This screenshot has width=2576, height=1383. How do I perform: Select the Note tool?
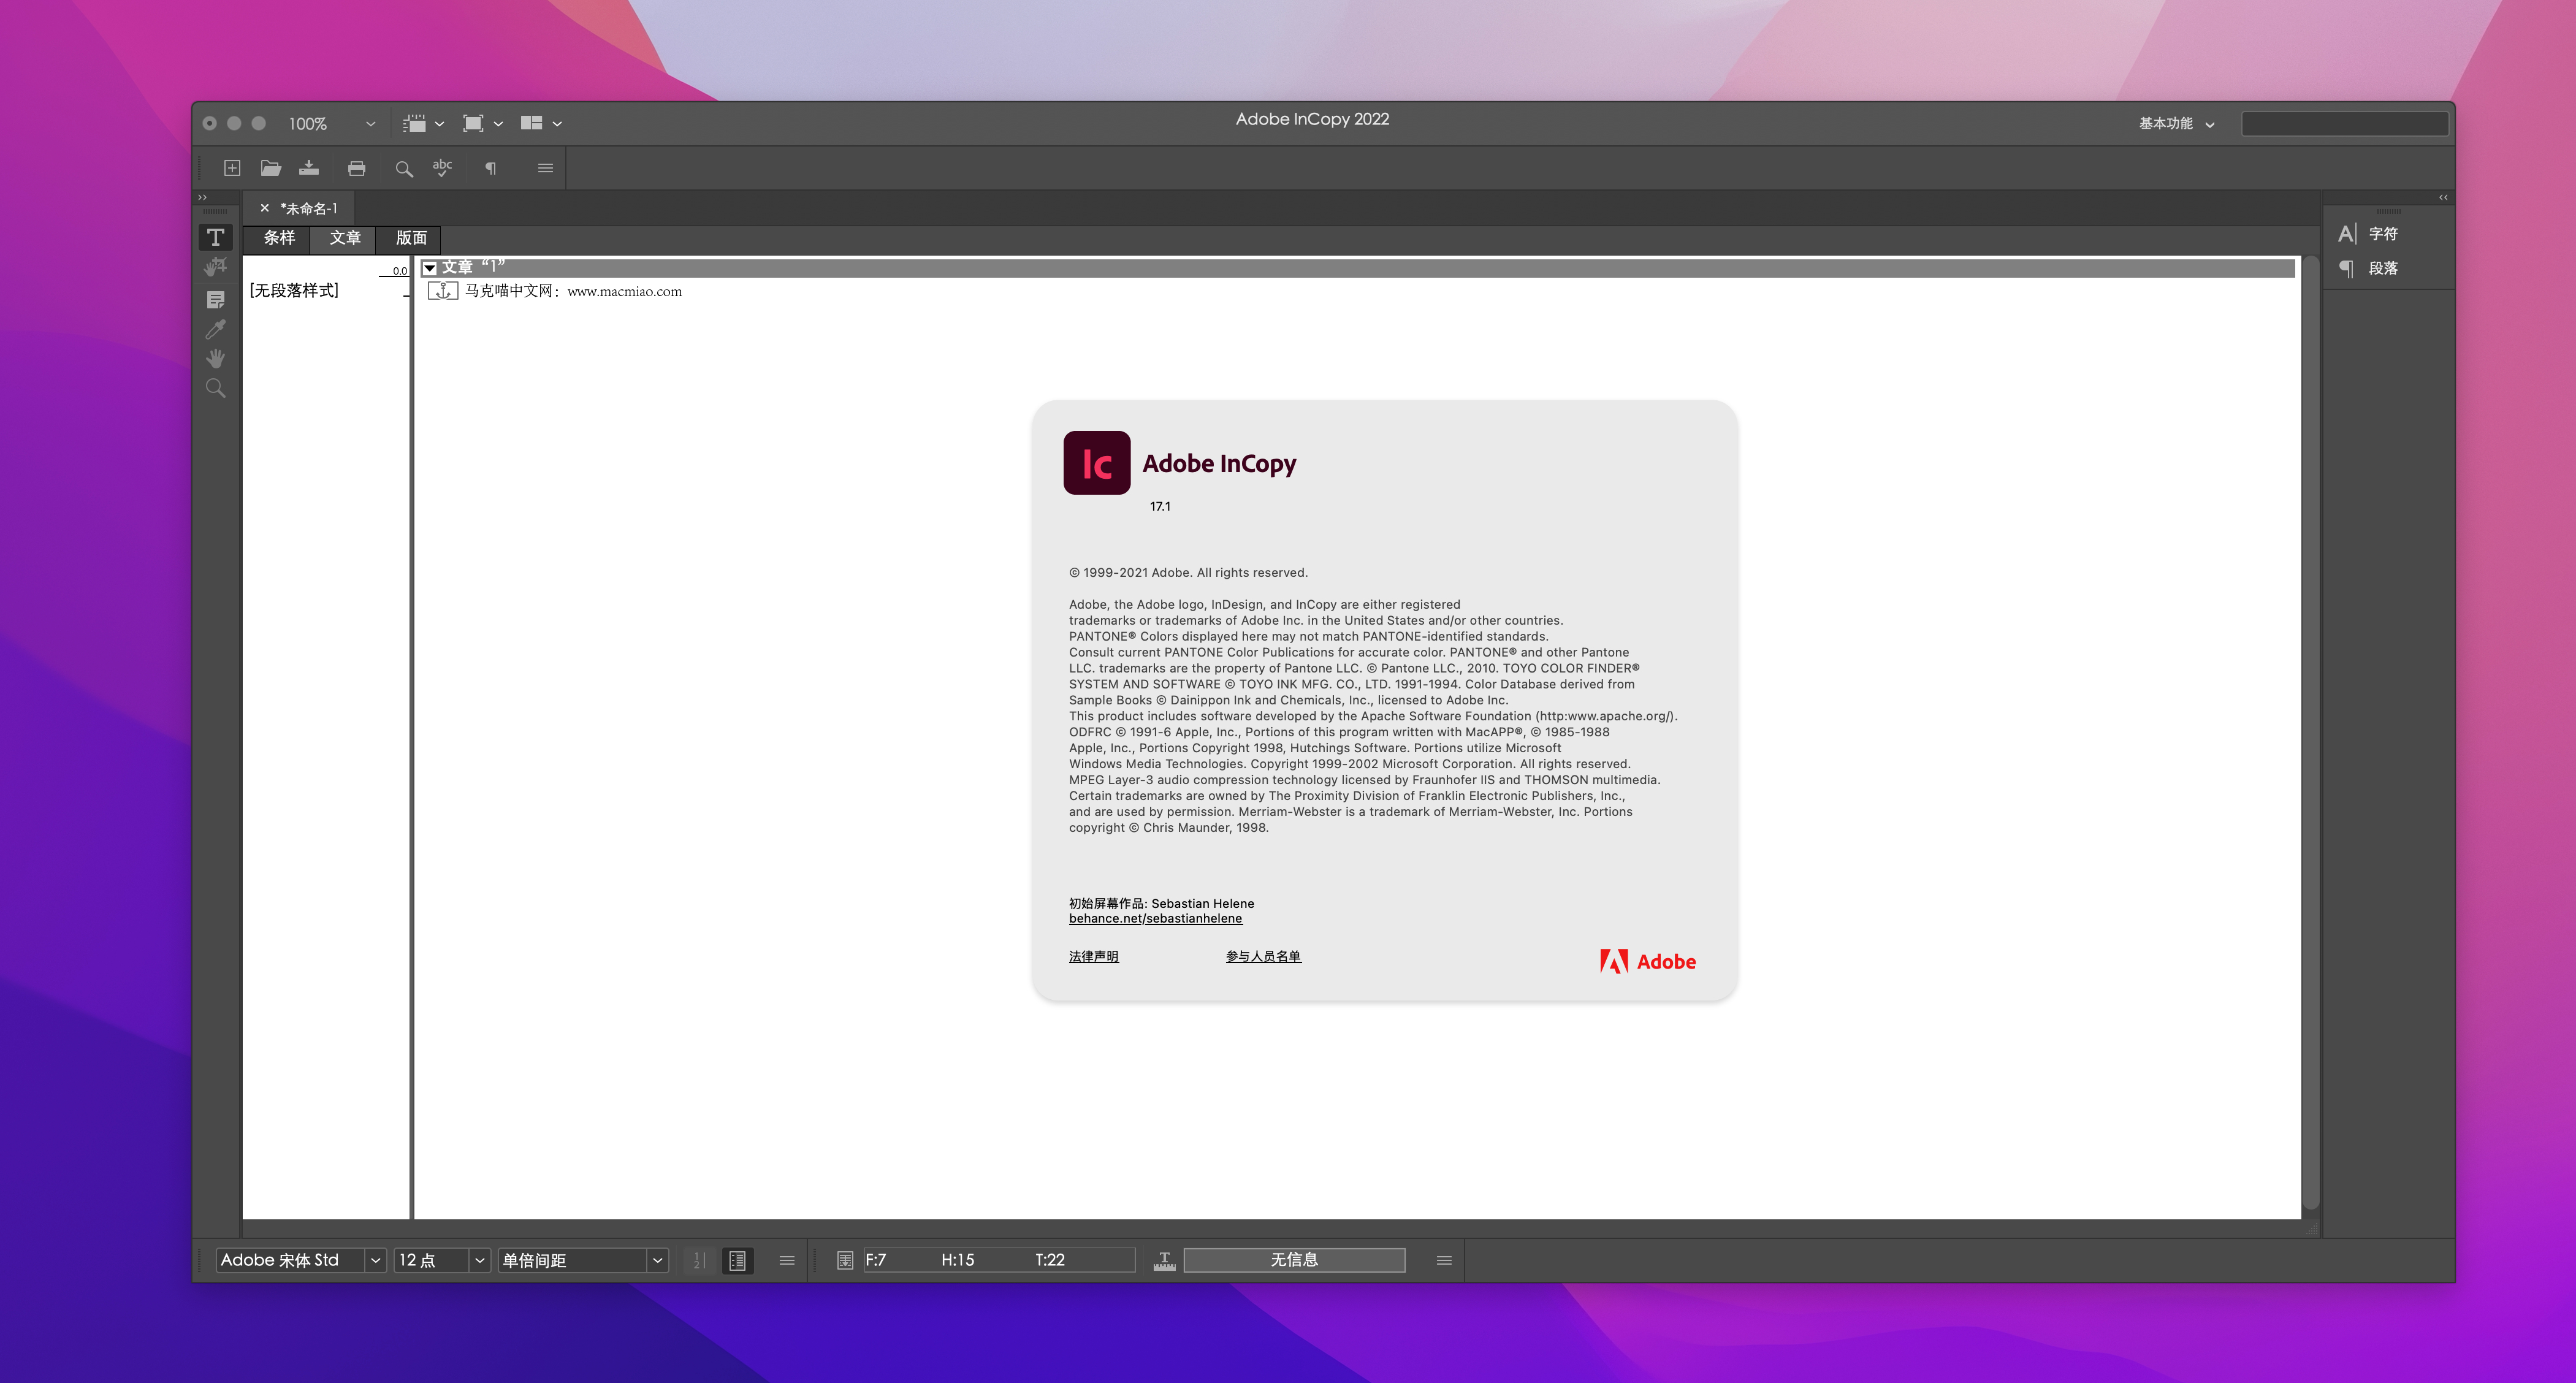215,299
